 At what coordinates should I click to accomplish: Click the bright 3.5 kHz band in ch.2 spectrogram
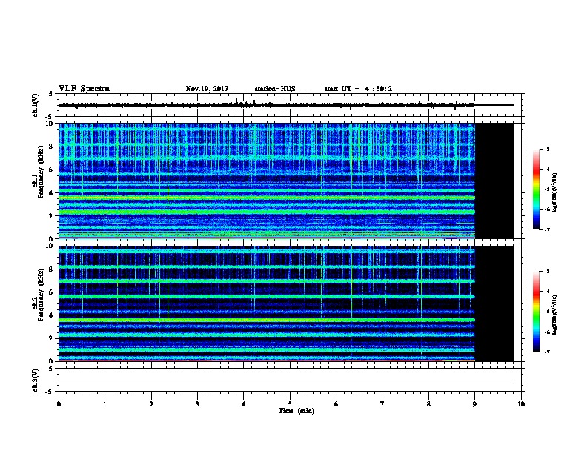point(267,321)
